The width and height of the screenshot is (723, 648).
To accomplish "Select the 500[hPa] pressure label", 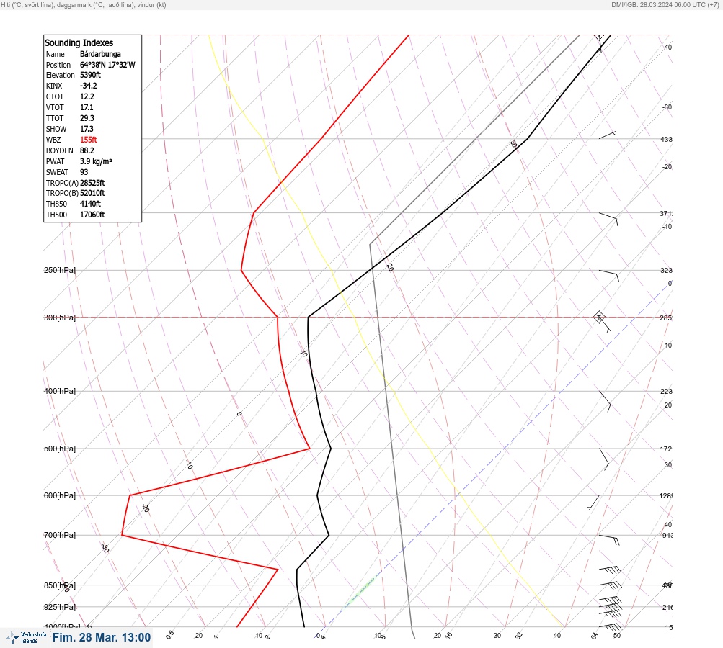I will pyautogui.click(x=60, y=449).
